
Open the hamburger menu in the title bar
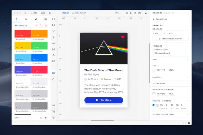click(x=25, y=13)
